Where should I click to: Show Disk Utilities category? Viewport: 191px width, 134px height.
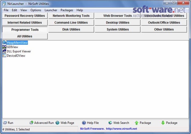[x=71, y=29]
